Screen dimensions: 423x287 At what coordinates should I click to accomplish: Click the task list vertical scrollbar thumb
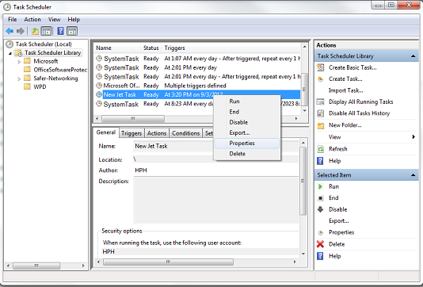[x=304, y=90]
